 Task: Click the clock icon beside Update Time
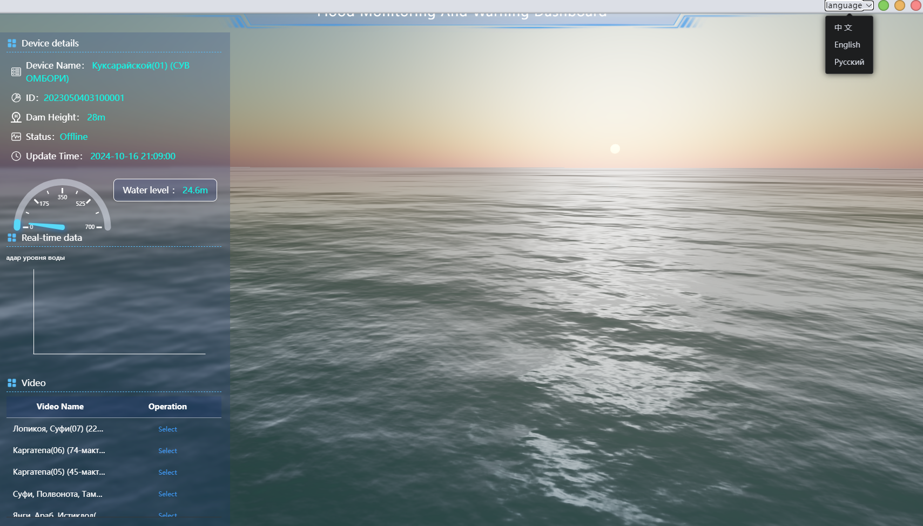(16, 156)
